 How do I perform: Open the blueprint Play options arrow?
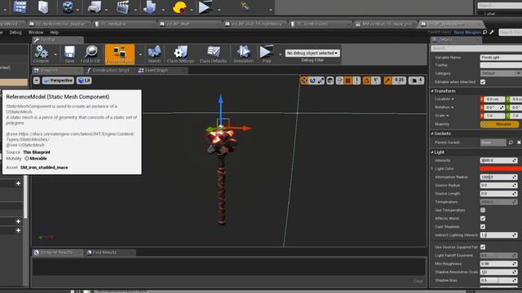click(281, 55)
